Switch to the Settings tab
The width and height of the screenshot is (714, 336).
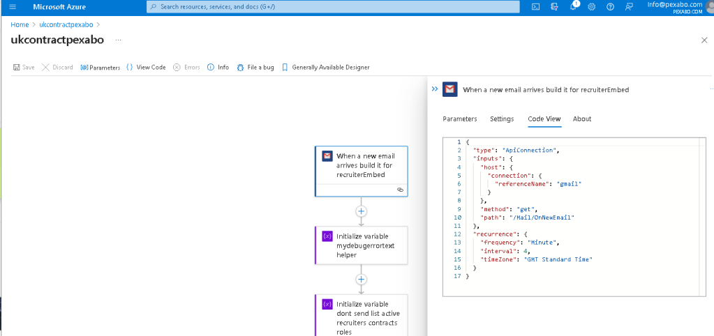pyautogui.click(x=502, y=119)
